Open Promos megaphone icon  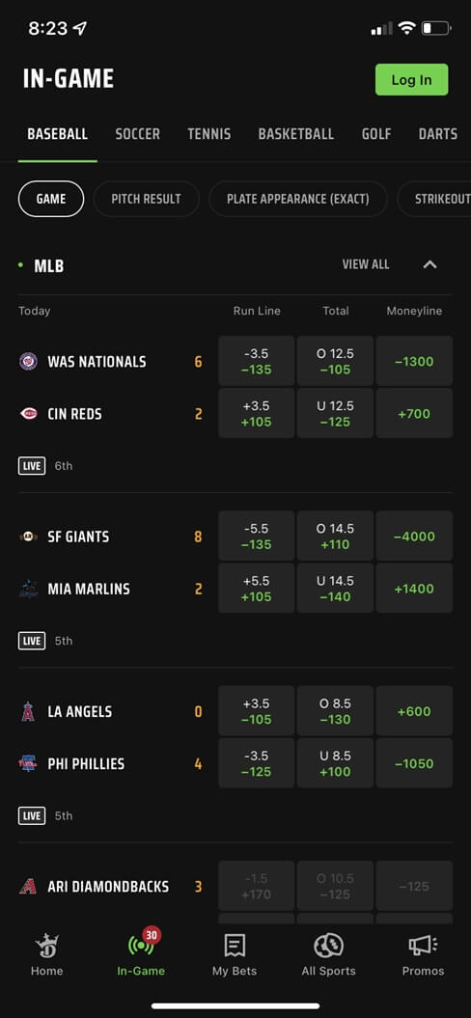pos(423,946)
